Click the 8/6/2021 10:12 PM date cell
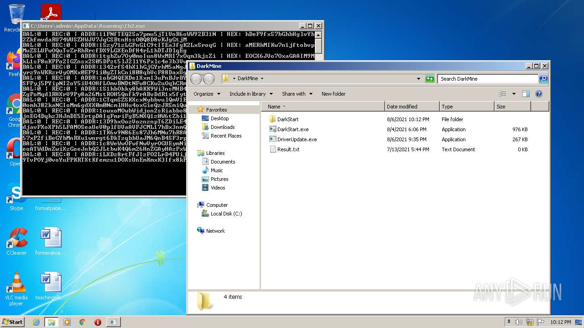Screen dimensions: 584x328 coord(408,119)
